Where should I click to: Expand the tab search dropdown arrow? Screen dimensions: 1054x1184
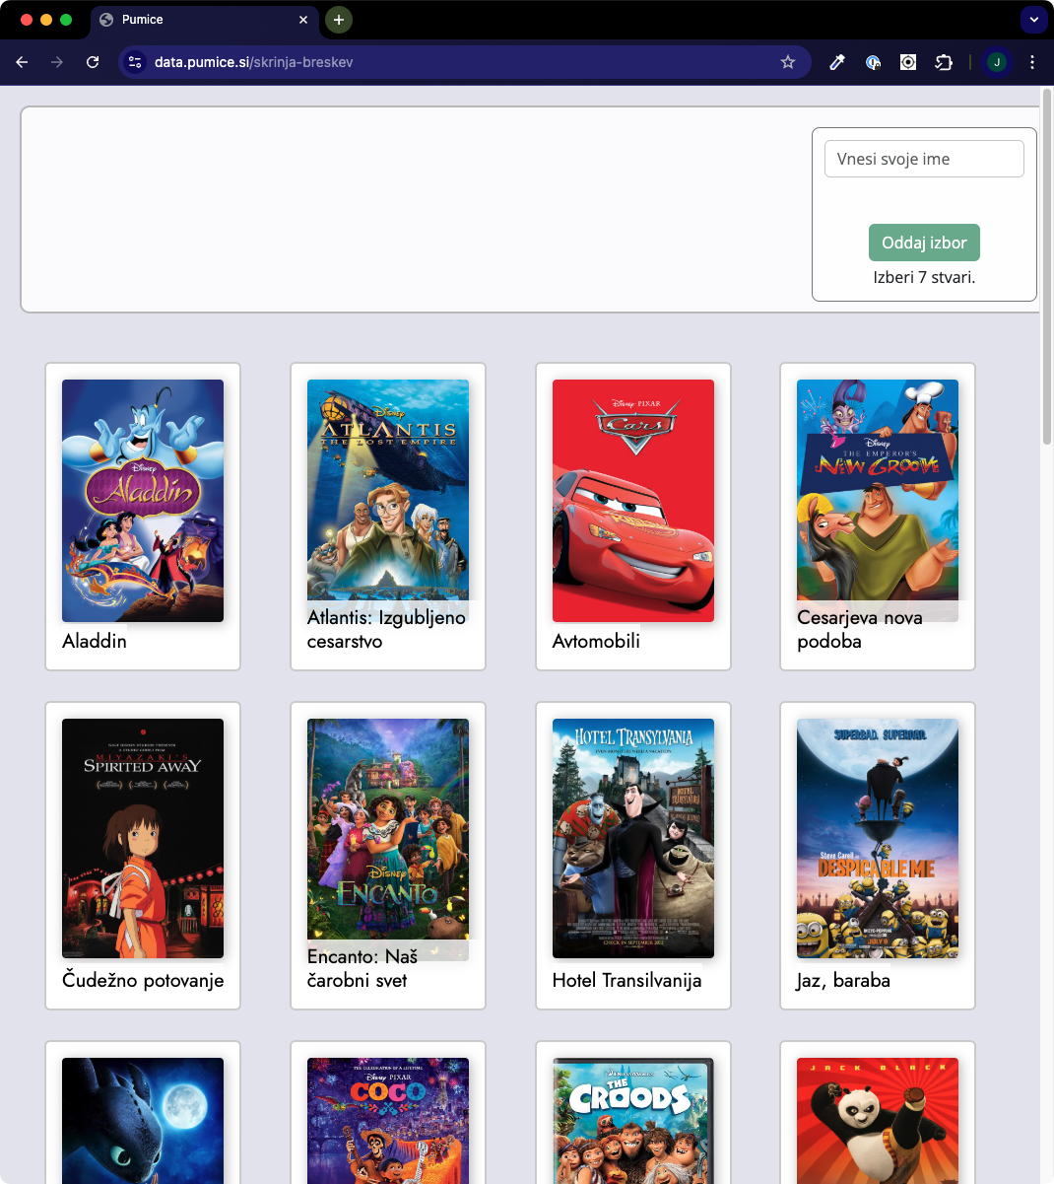1033,20
